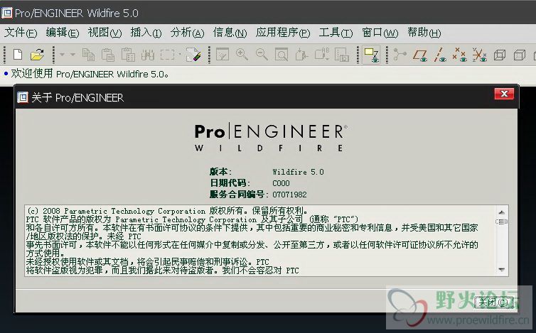Image resolution: width=536 pixels, height=333 pixels.
Task: Click the 关闭(C) button in About dialog
Action: point(494,302)
